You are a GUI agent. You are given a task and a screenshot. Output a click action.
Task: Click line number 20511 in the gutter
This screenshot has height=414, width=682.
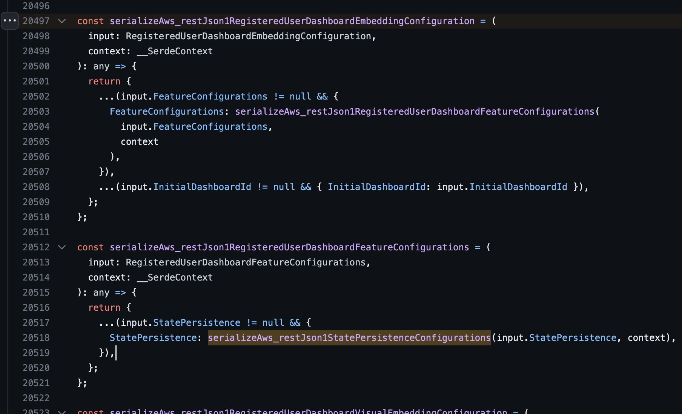point(36,232)
